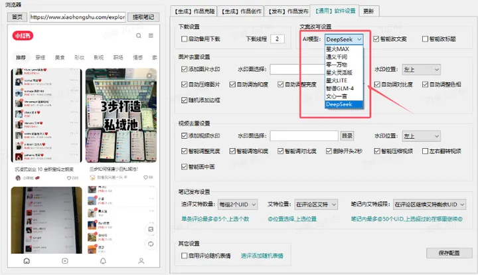Screen dimensions: 478x275
Task: Switch to 【生成】作品克隆 tab
Action: point(194,11)
